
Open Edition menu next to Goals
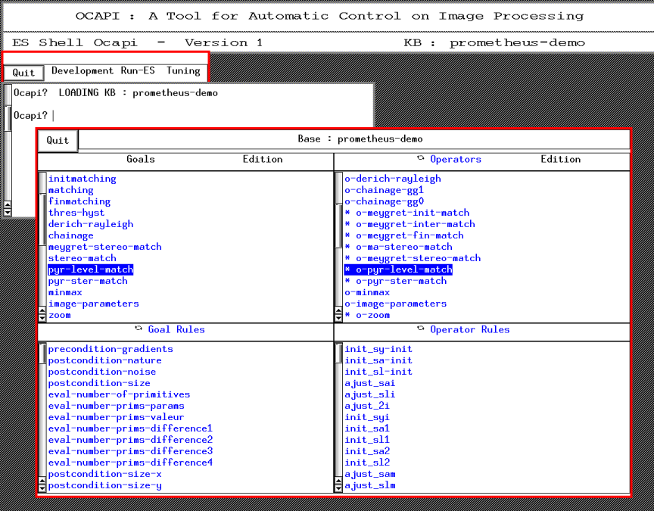[x=263, y=159]
